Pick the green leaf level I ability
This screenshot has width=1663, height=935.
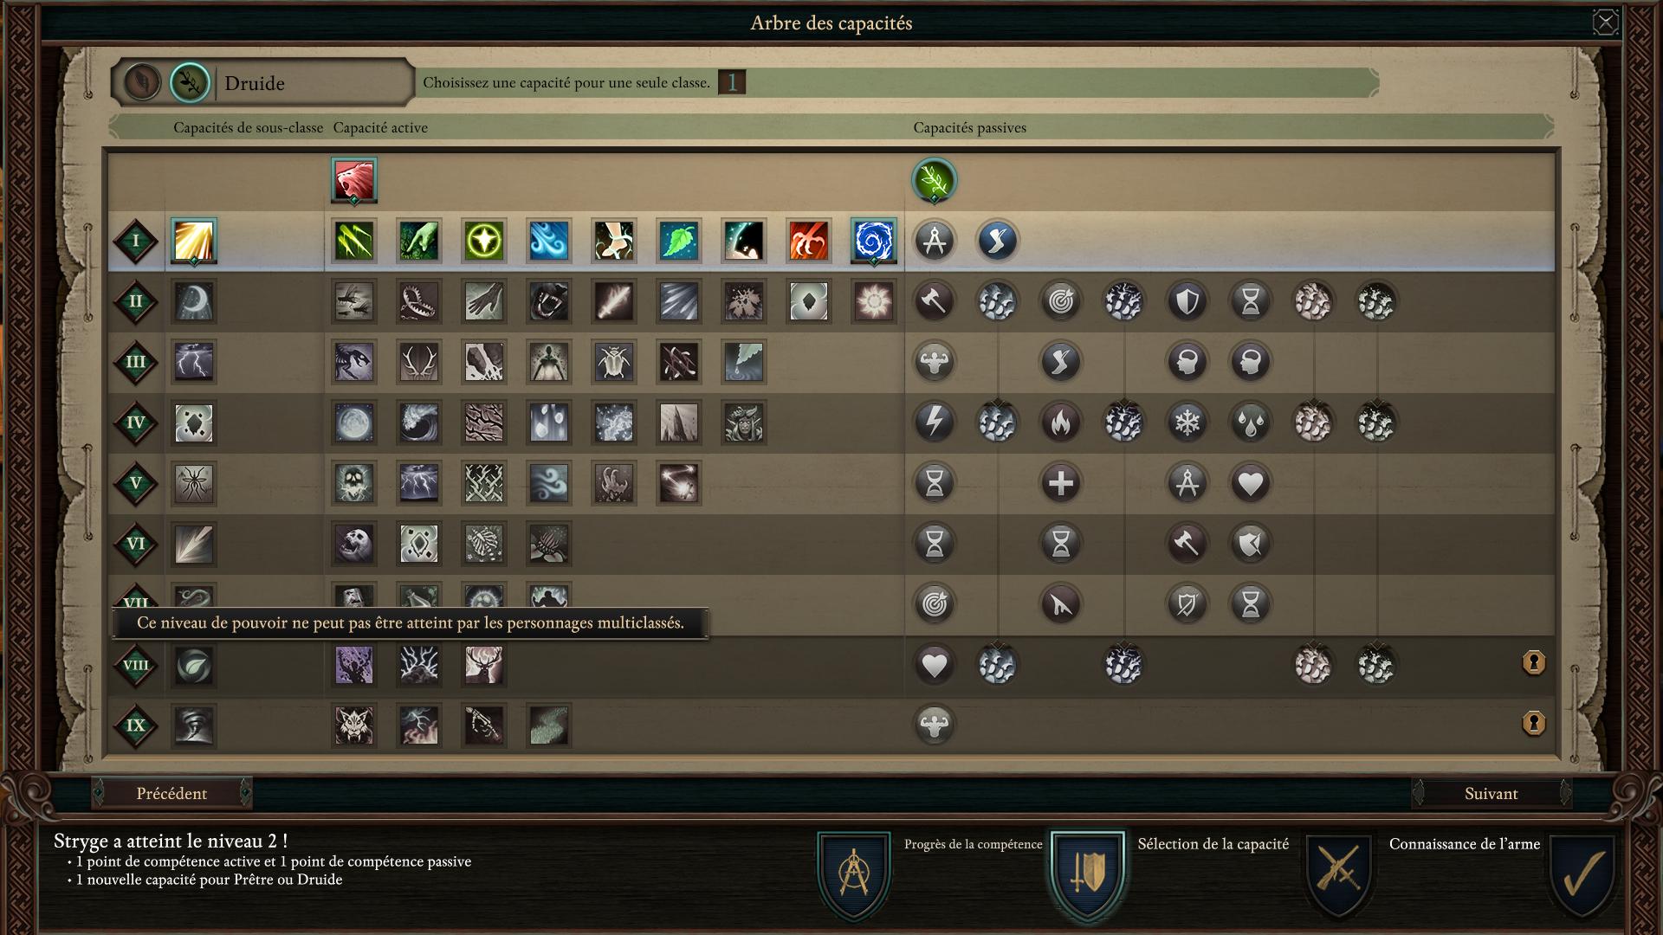click(678, 241)
